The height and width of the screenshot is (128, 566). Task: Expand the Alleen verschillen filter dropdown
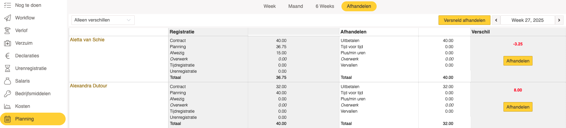pos(103,20)
